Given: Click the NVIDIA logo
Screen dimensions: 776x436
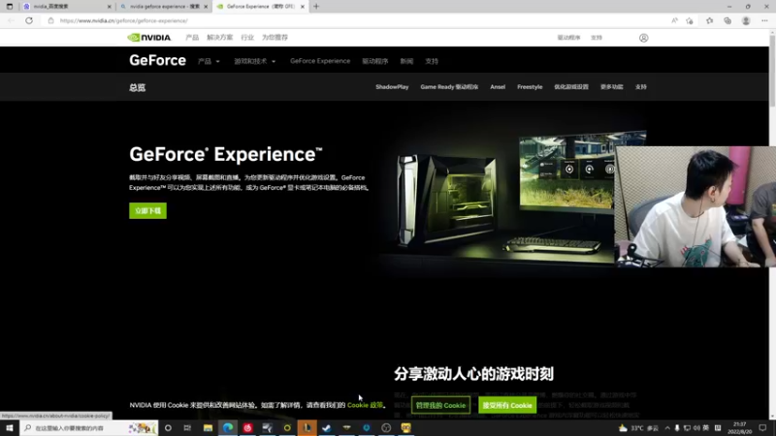Looking at the screenshot, I should point(149,38).
